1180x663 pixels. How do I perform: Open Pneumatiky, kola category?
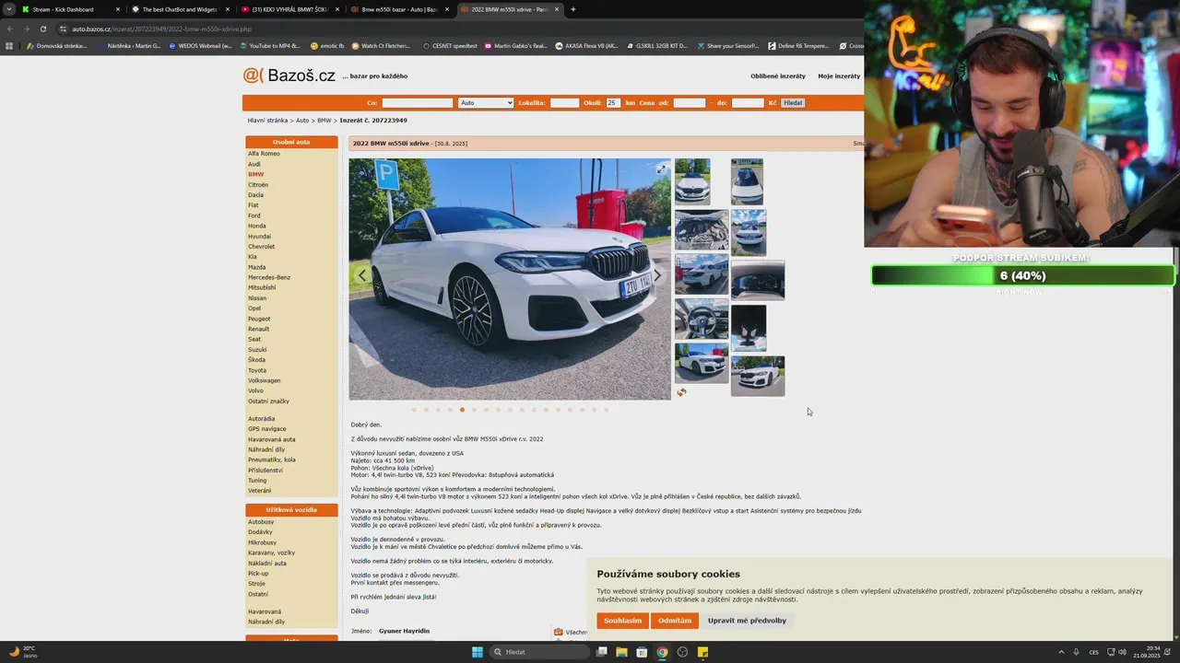[x=272, y=459]
